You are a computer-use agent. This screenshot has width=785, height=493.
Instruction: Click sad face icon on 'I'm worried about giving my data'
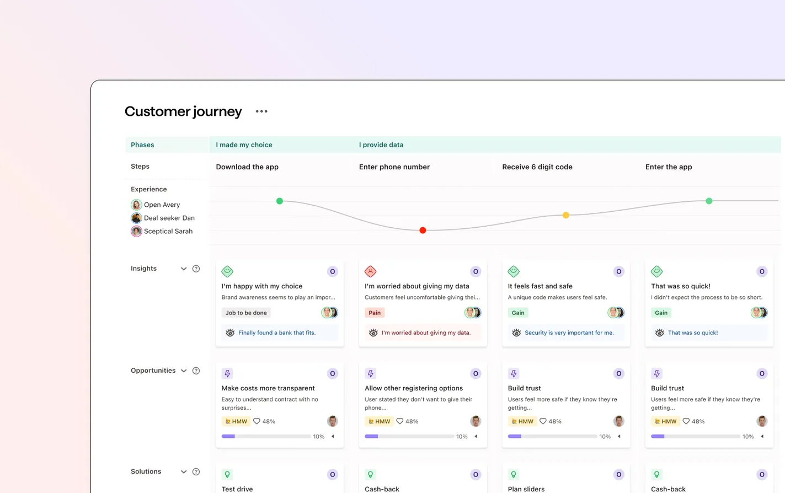click(x=371, y=271)
